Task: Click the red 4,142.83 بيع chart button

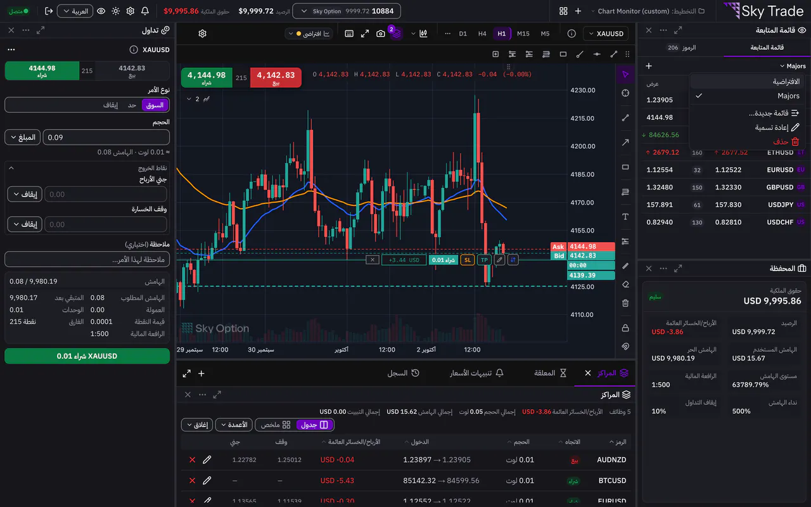Action: pyautogui.click(x=276, y=77)
